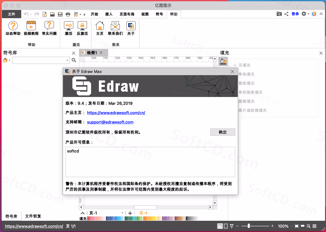Open the shared folder icon at top right
This screenshot has height=232, width=326.
[x=279, y=14]
